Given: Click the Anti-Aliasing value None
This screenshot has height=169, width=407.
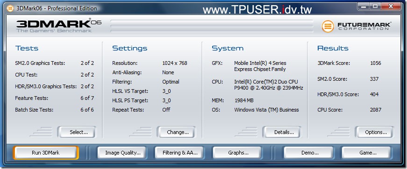Looking at the screenshot, I should (168, 72).
